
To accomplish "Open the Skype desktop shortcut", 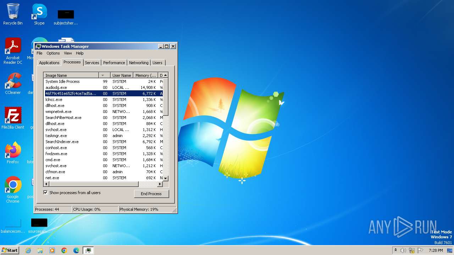I will click(39, 14).
